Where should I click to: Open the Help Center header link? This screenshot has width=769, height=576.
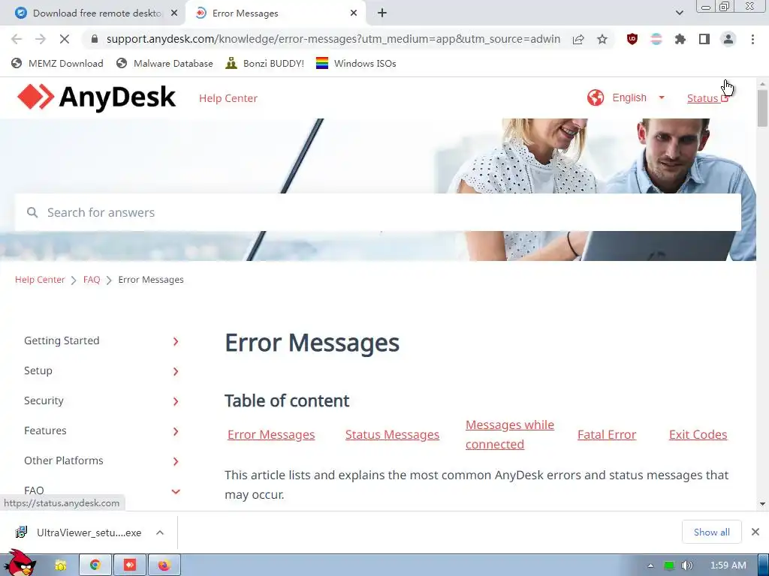pyautogui.click(x=228, y=98)
